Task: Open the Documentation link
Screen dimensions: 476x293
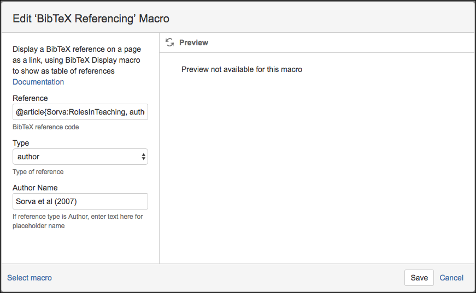Action: click(x=38, y=82)
